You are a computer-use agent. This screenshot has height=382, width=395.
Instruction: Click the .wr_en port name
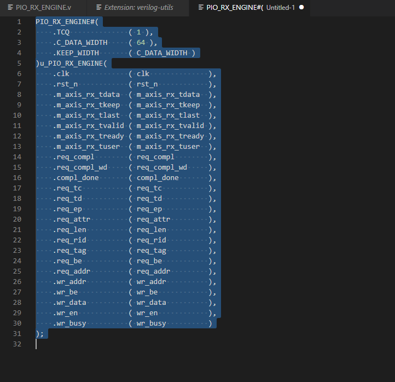(x=65, y=313)
